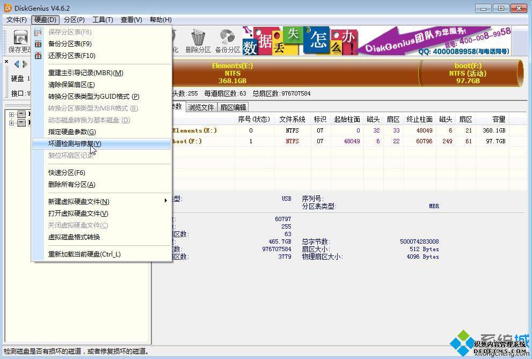Choose 打开虚拟硬盘文件(V) entry
This screenshot has width=532, height=359.
point(101,214)
